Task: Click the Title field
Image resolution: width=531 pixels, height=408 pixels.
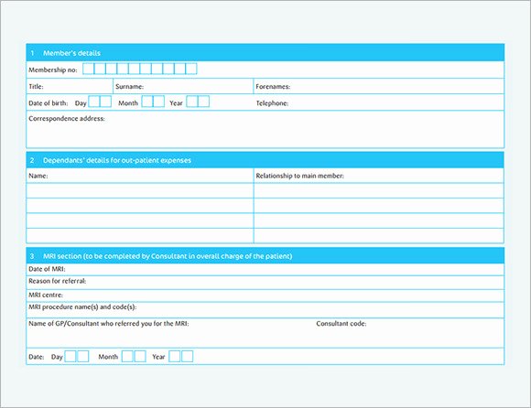Action: [70, 86]
